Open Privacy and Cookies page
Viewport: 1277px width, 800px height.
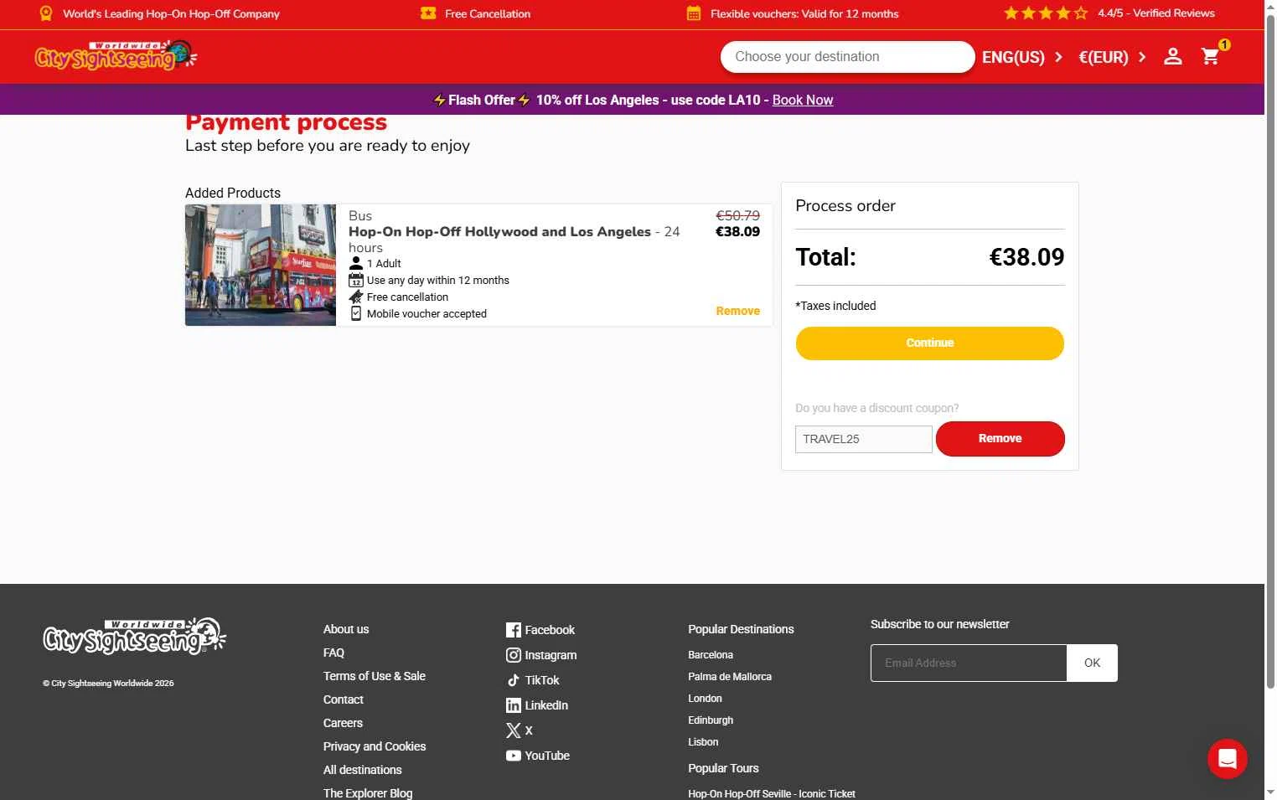pyautogui.click(x=375, y=746)
